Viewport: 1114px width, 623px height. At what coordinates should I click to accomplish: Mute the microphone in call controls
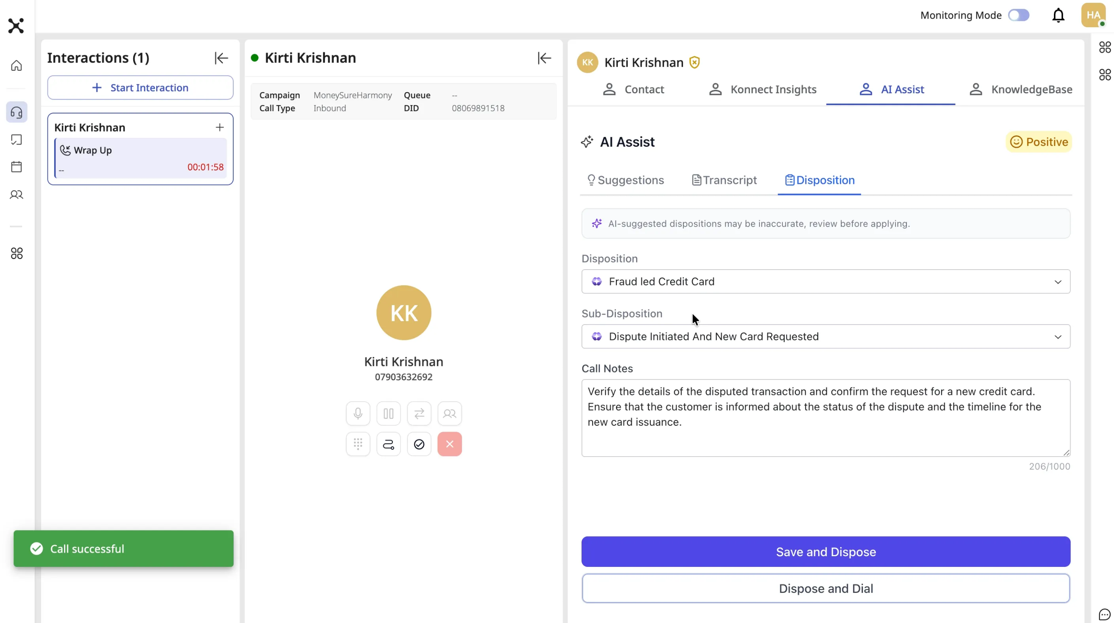coord(358,414)
